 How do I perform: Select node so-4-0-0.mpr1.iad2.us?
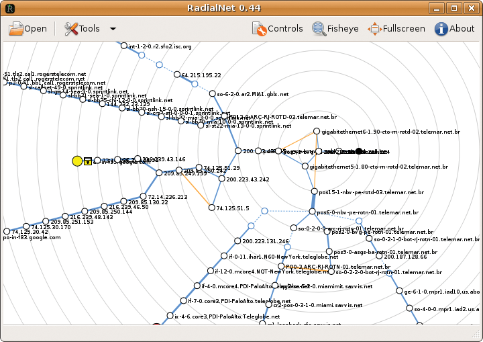tap(409, 308)
